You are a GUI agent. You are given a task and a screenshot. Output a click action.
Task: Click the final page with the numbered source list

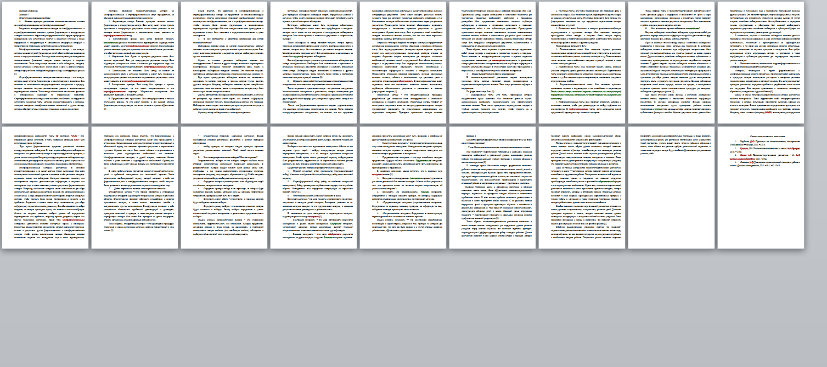761,188
